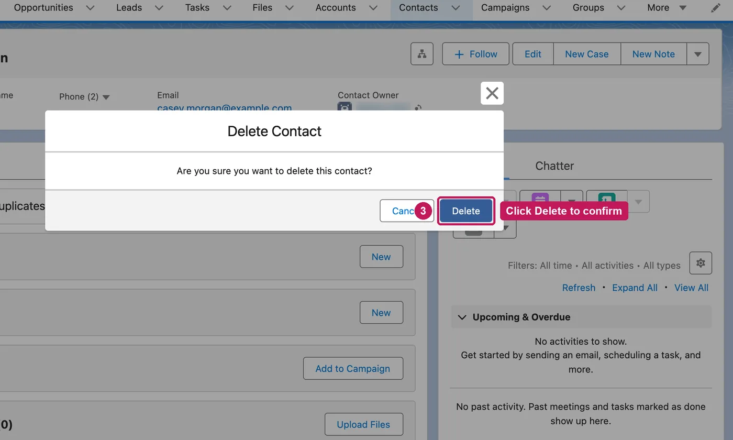The height and width of the screenshot is (440, 733).
Task: Open the dropdown beside the teal activity icon
Action: pos(638,202)
